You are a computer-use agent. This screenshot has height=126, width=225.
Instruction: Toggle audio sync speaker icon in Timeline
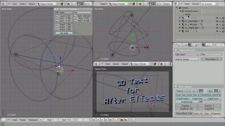[133, 120]
